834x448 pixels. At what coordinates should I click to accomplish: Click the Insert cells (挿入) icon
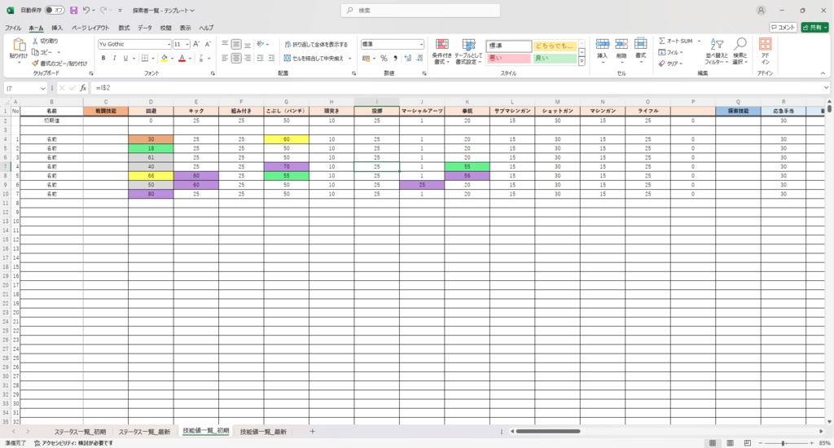[x=602, y=45]
